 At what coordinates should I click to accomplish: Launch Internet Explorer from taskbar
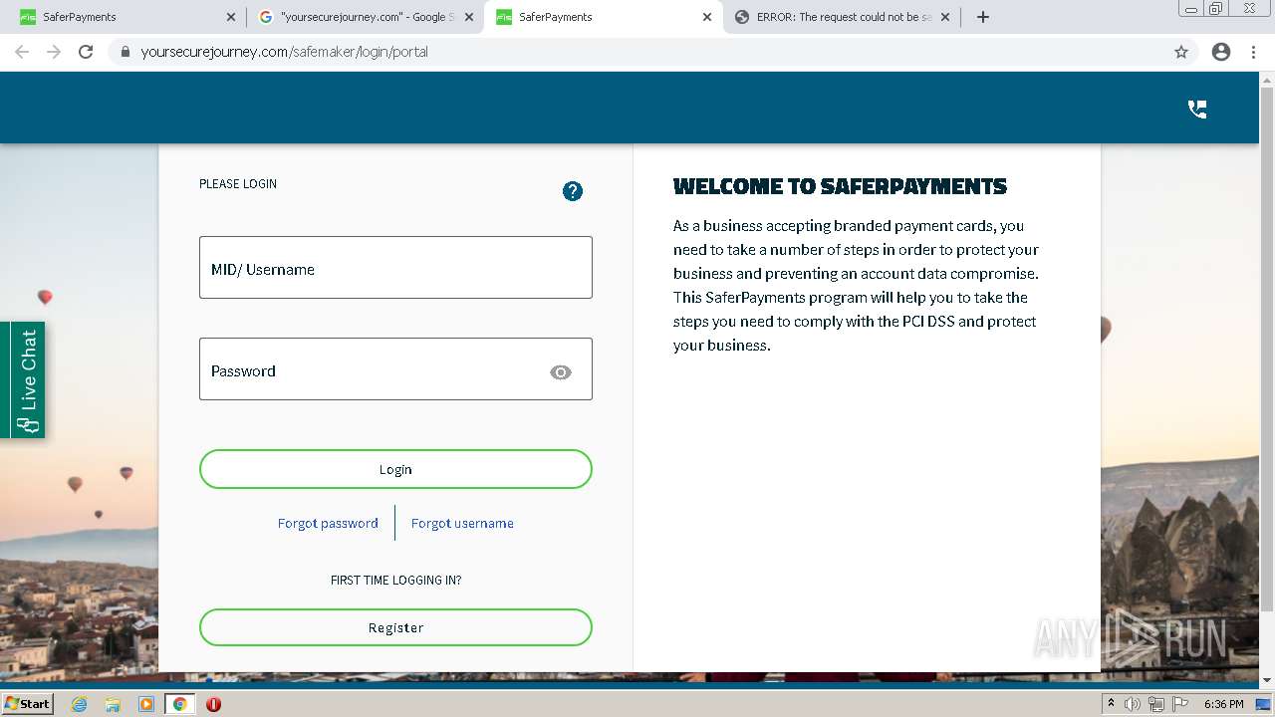pos(79,704)
